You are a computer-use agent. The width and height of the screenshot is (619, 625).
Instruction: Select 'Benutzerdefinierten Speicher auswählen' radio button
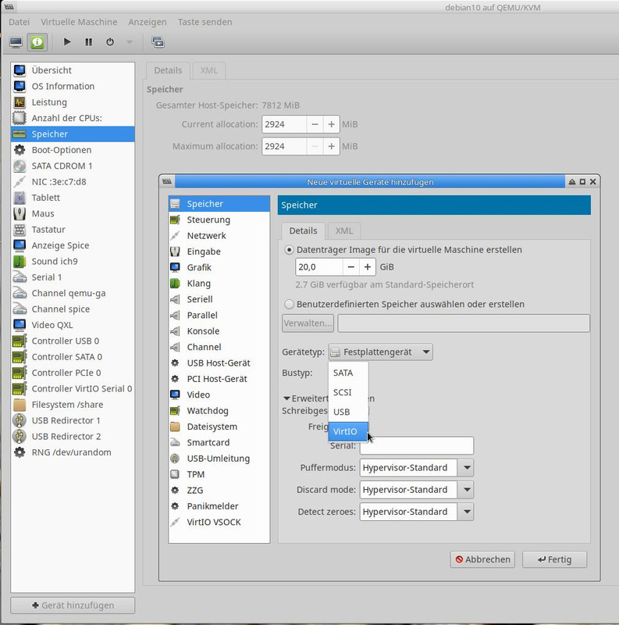coord(289,305)
